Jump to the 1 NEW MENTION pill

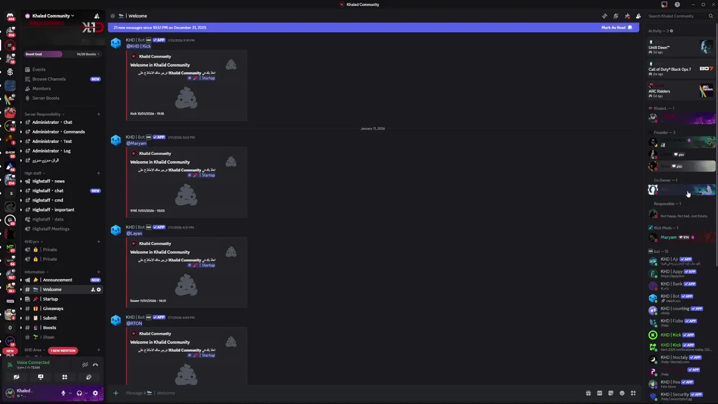tap(62, 351)
